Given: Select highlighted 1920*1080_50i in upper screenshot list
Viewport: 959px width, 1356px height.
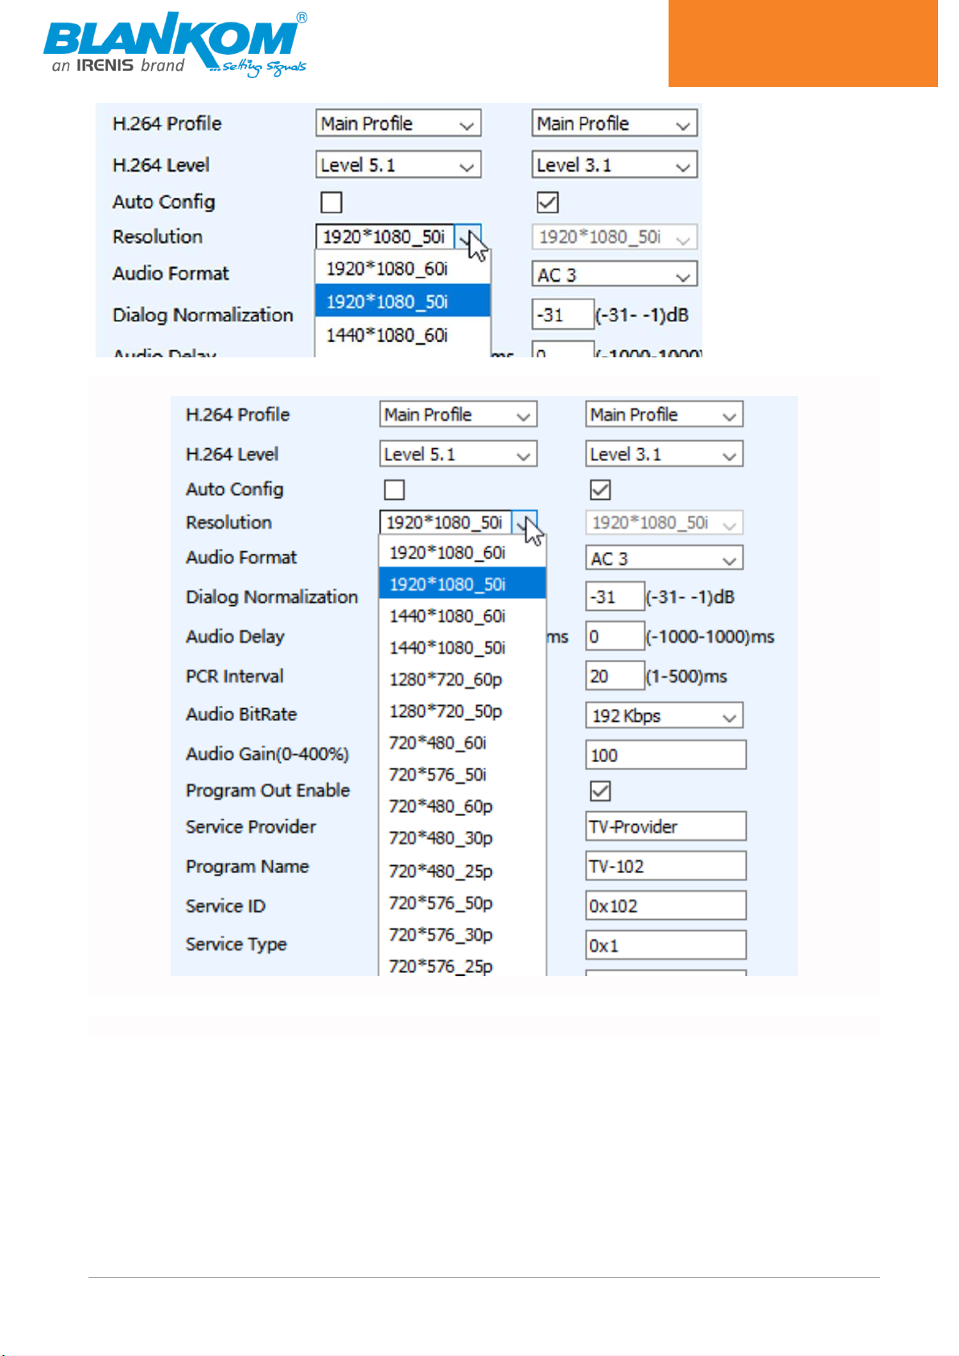Looking at the screenshot, I should pyautogui.click(x=402, y=301).
